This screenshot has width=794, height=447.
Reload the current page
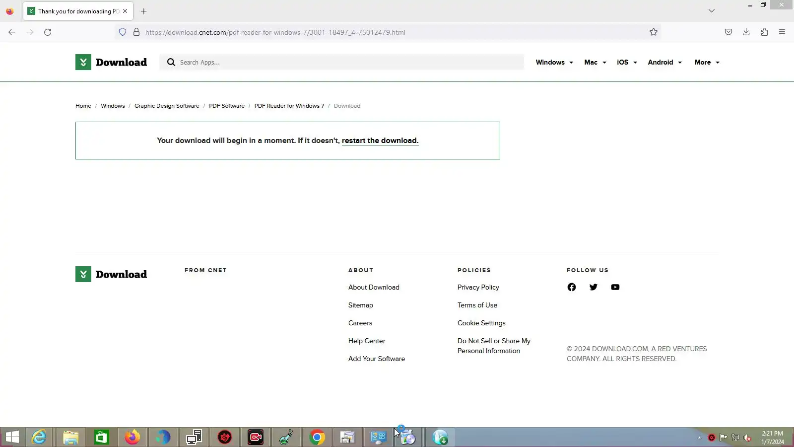click(x=48, y=32)
